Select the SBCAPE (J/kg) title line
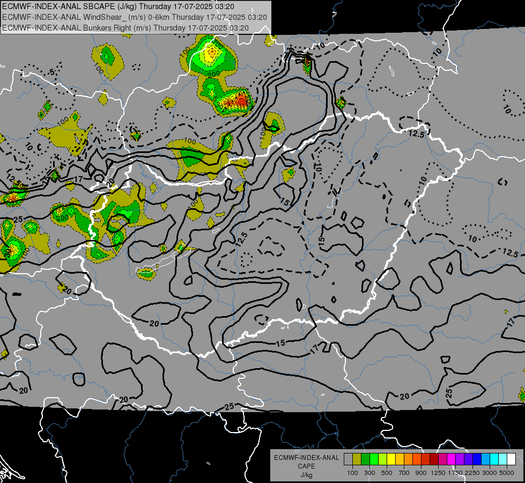525x483 pixels. click(118, 6)
